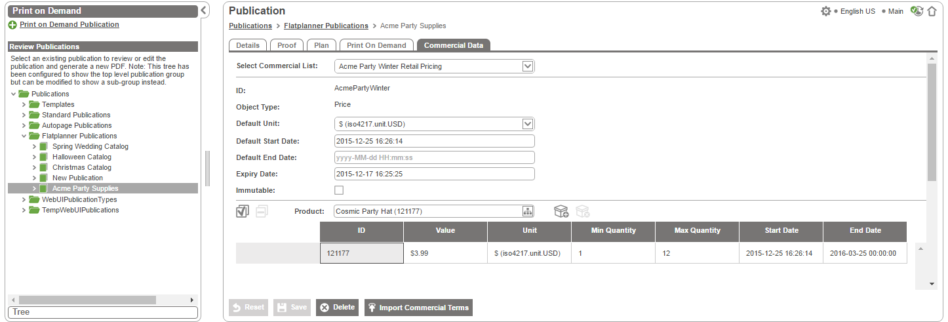This screenshot has width=948, height=322.
Task: Click the Reset button
Action: pos(248,308)
